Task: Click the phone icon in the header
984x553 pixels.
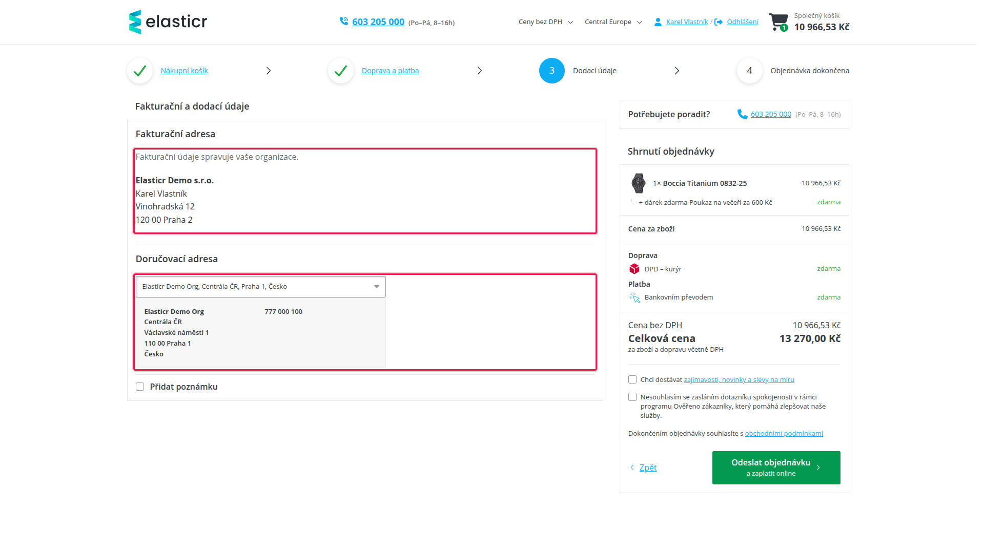Action: click(344, 22)
